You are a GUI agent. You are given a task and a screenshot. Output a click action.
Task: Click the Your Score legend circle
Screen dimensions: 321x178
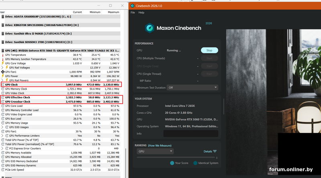[x=172, y=163]
